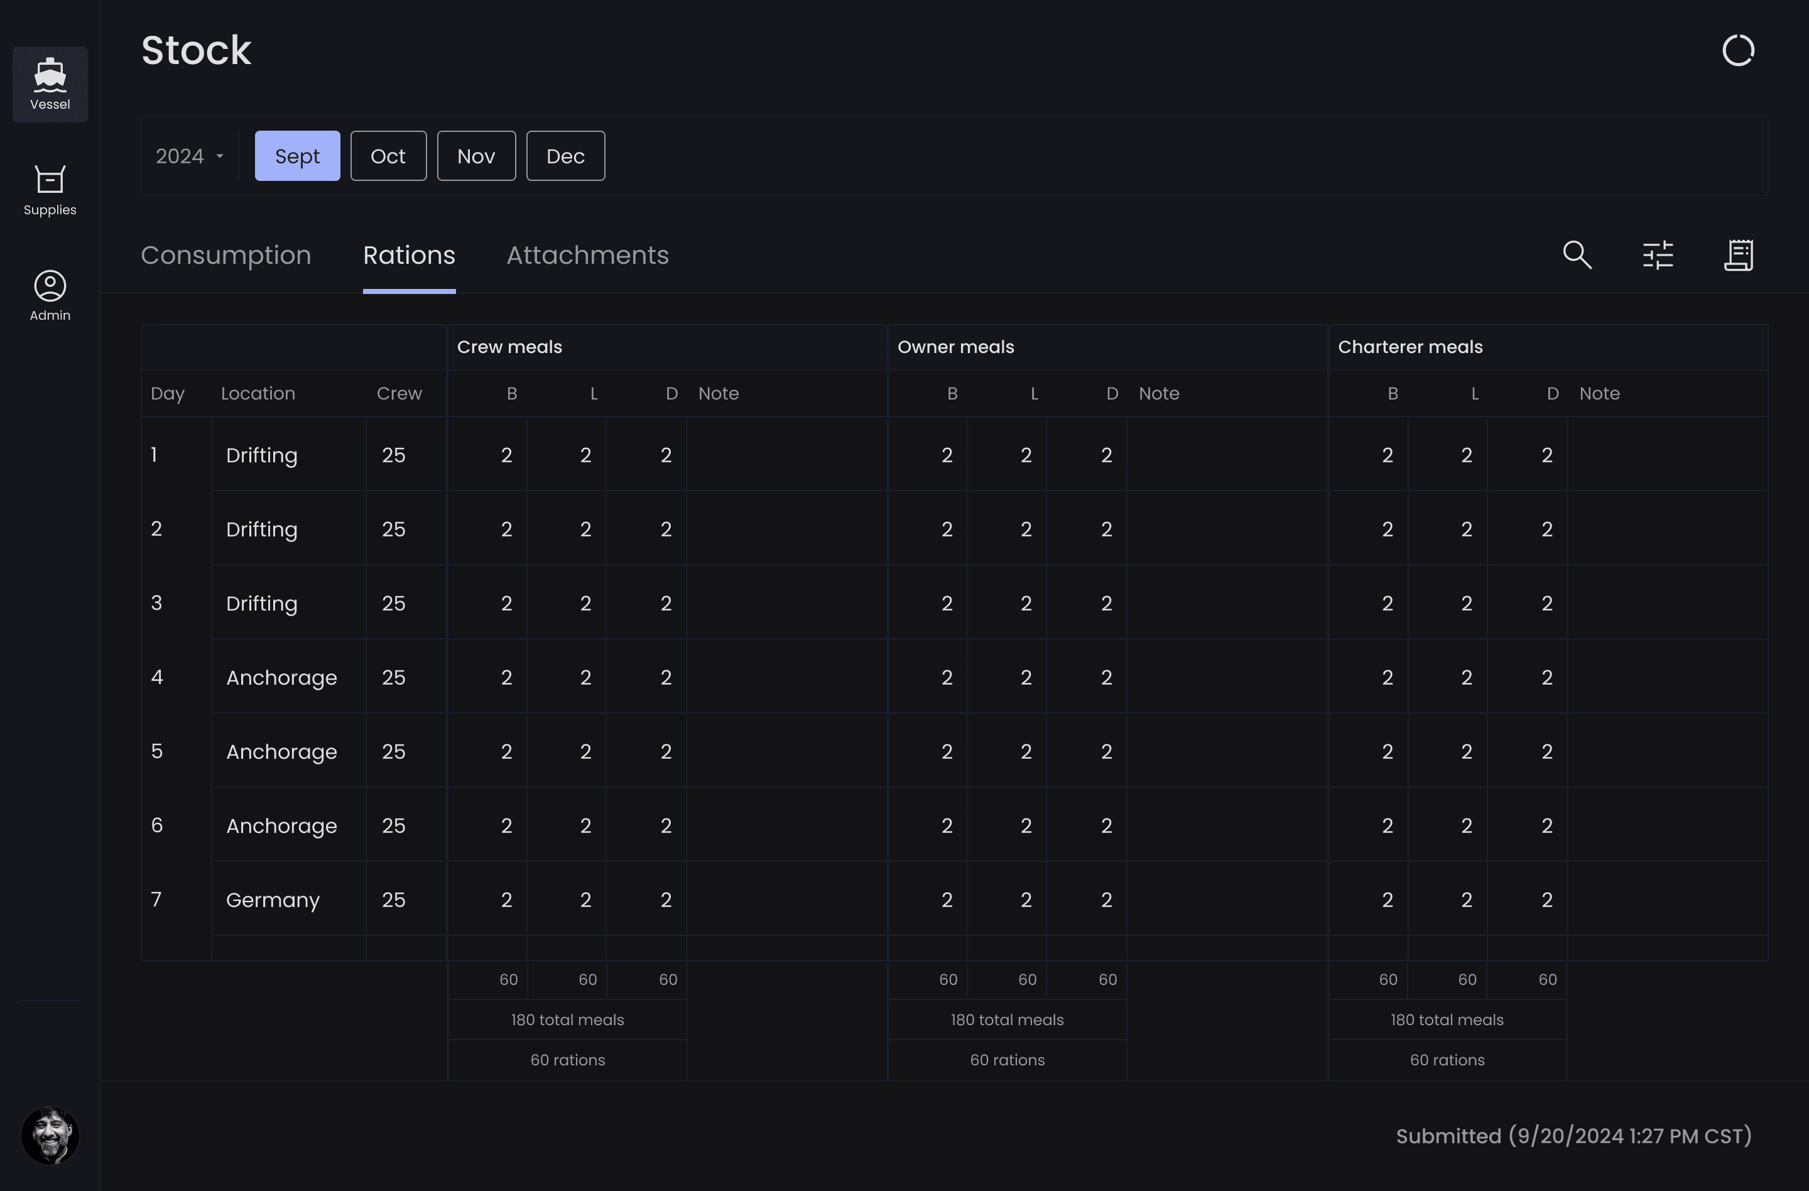Image resolution: width=1809 pixels, height=1191 pixels.
Task: Click crew count 25 on day 7
Action: pyautogui.click(x=406, y=899)
